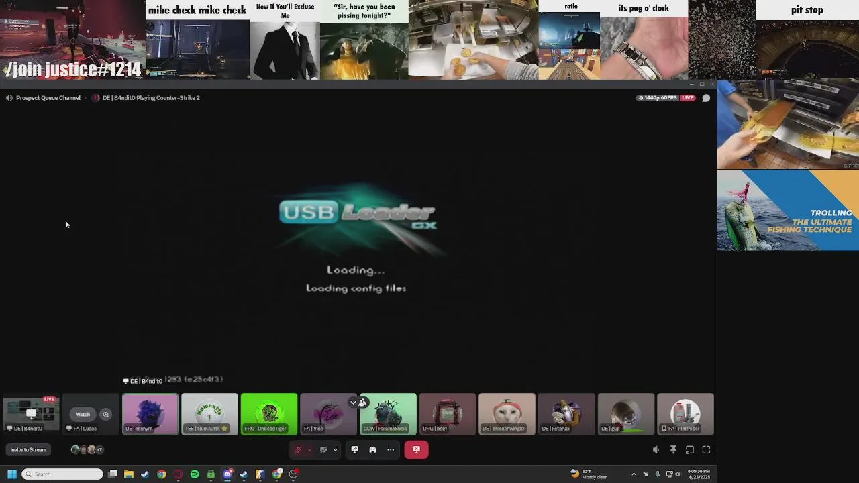Screen dimensions: 859x483
Task: Click the taskbar Search box
Action: (x=62, y=474)
